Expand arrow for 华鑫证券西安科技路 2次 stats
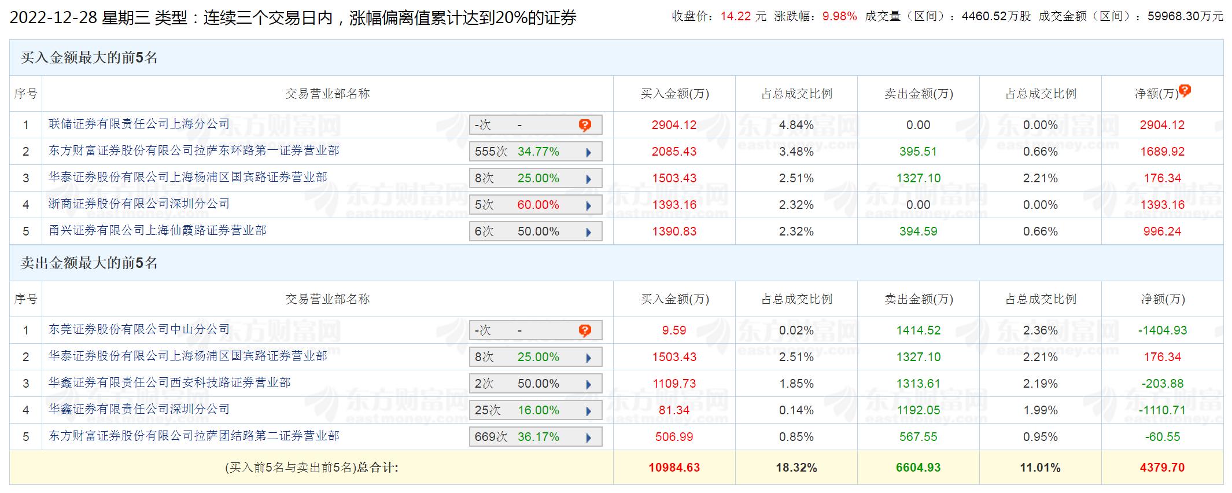 [588, 384]
